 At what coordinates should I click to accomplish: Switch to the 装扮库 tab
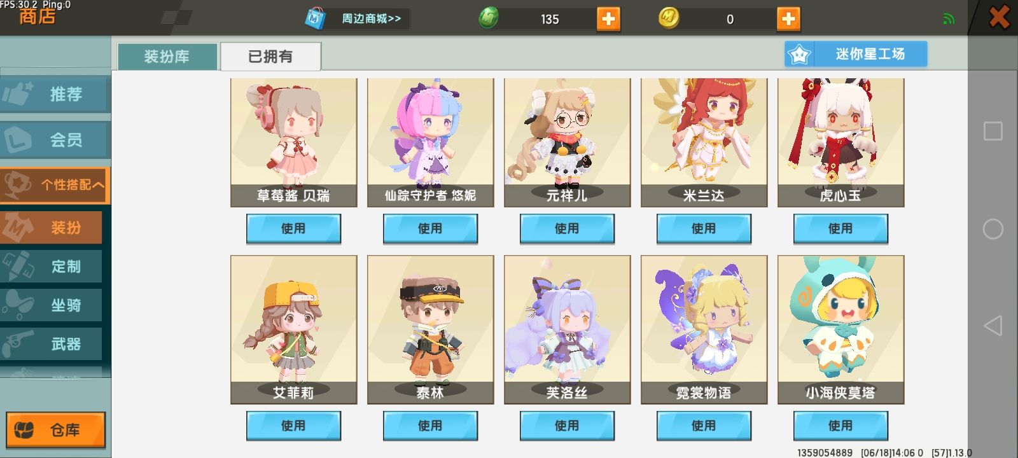click(167, 57)
